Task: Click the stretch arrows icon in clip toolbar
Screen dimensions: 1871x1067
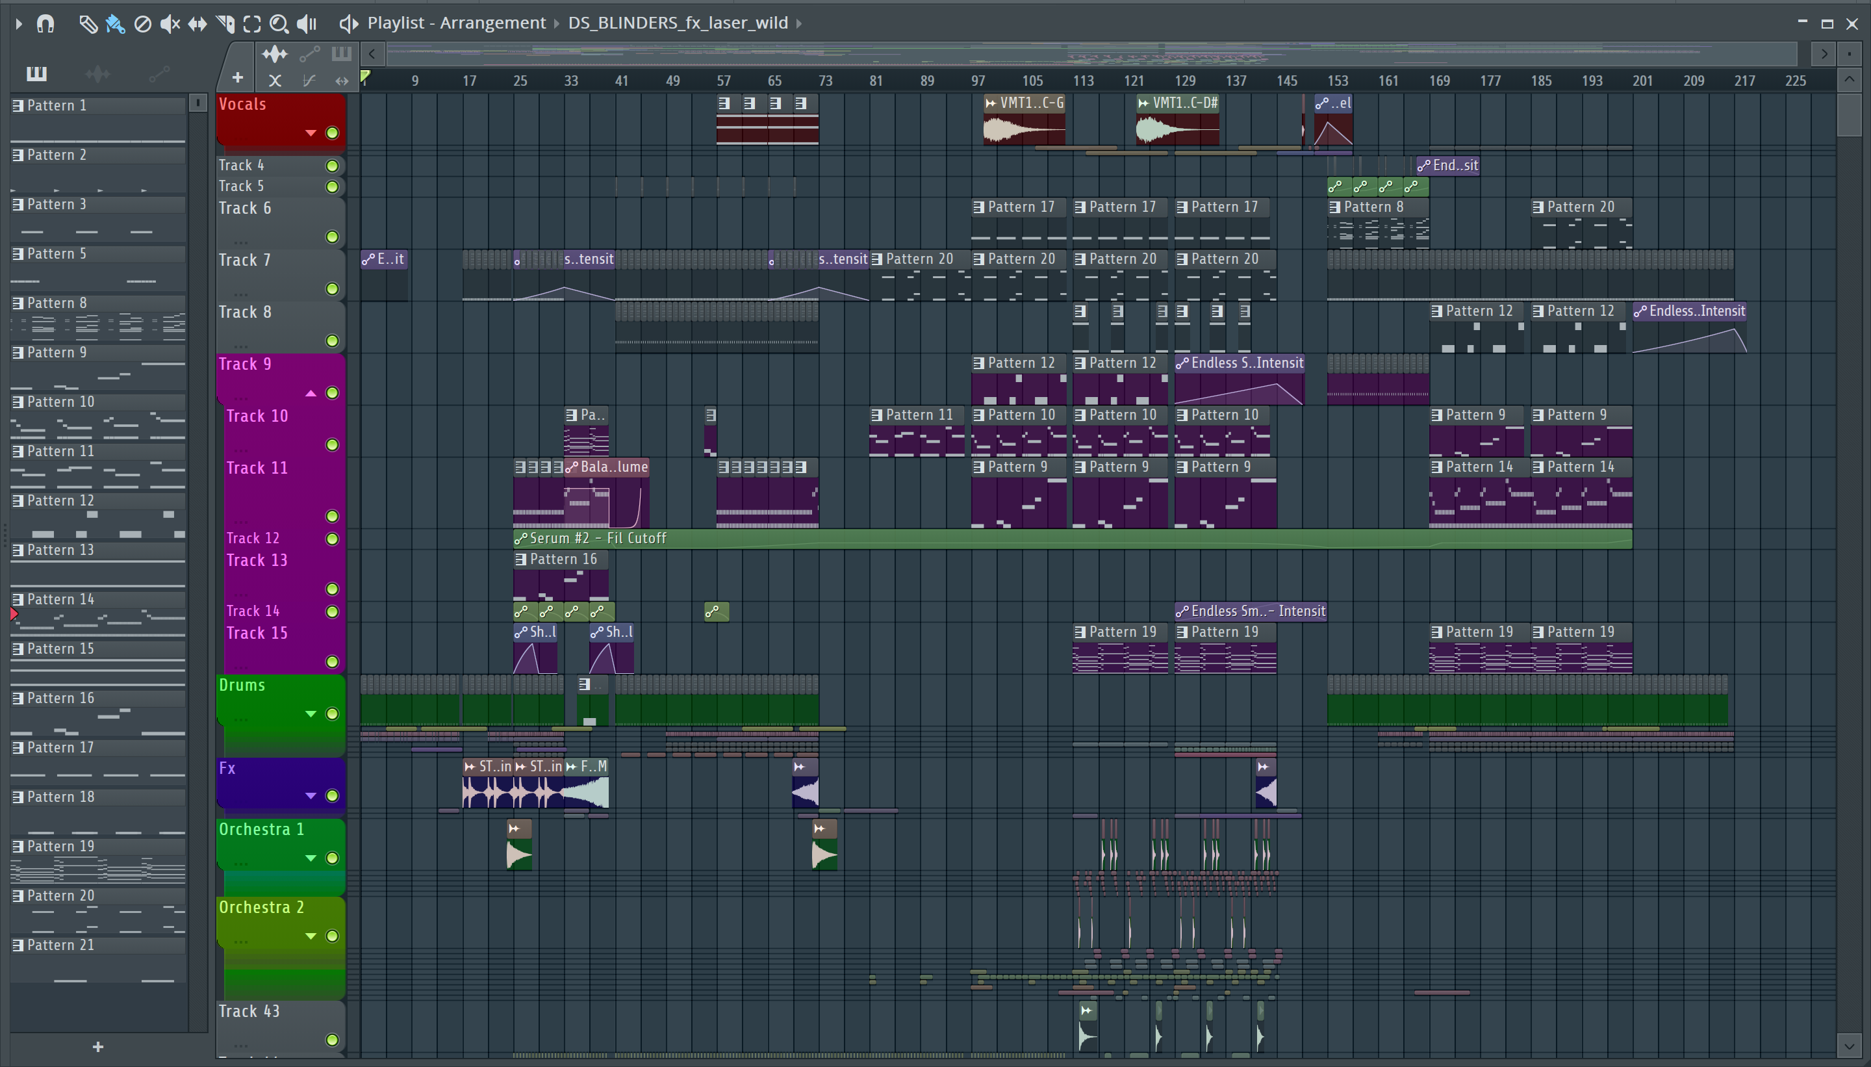Action: tap(341, 81)
